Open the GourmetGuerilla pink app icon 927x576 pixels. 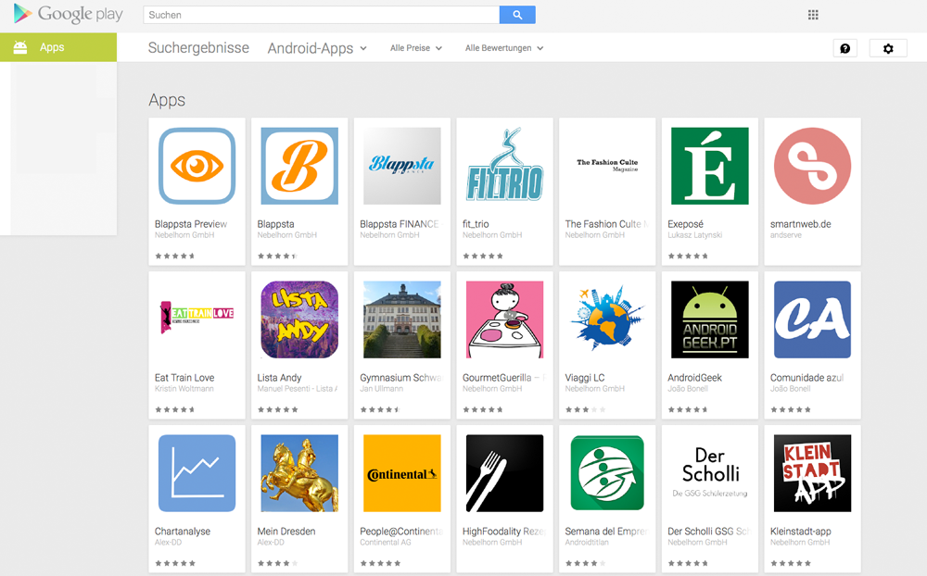504,319
